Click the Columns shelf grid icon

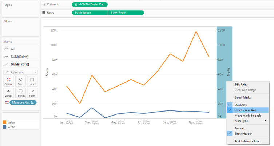[44, 4]
